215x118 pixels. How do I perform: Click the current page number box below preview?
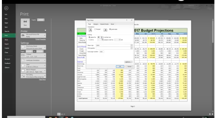[x=59, y=114]
